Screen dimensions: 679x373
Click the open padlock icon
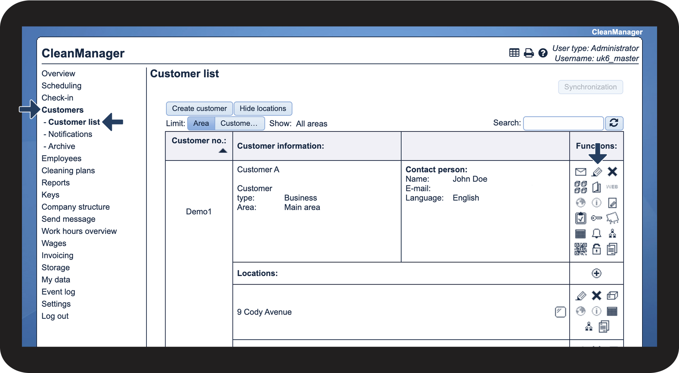(596, 249)
